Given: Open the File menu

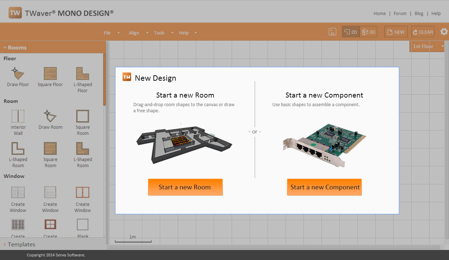Looking at the screenshot, I should tap(112, 33).
